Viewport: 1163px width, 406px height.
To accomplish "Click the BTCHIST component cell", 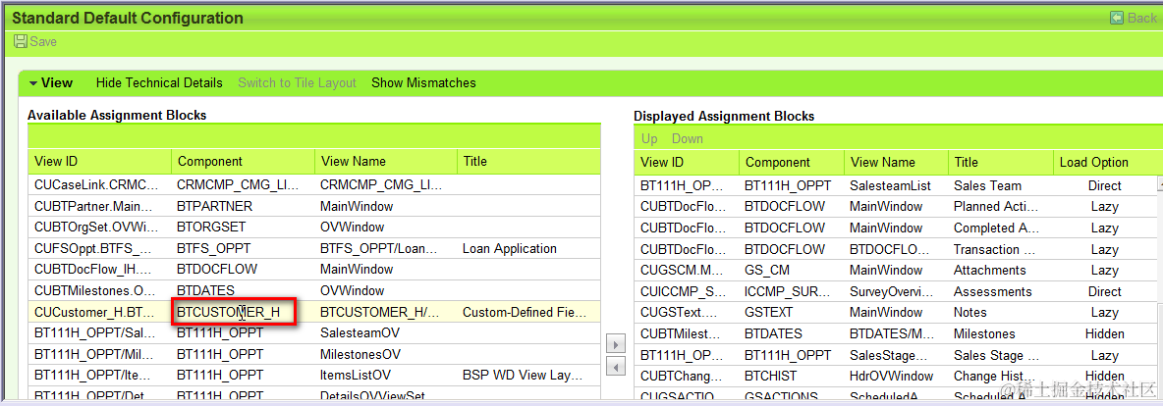I will click(x=792, y=376).
